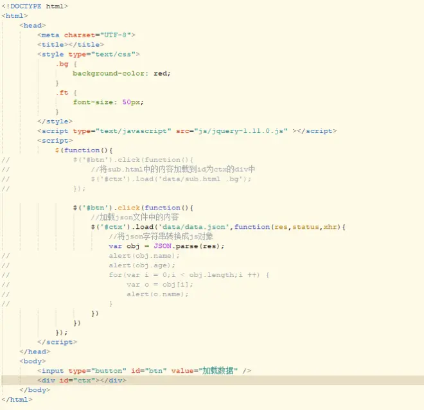Click the standalone closing '</script>' tag line
424x410 pixels.
(x=57, y=343)
